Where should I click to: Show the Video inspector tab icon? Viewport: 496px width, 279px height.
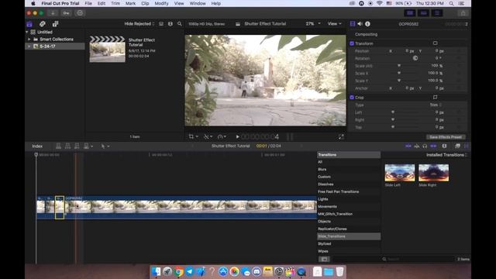pyautogui.click(x=353, y=24)
